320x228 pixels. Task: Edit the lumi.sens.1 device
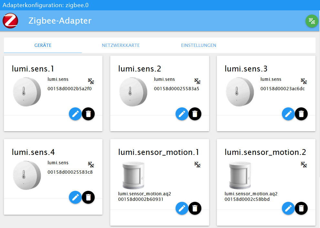click(75, 114)
